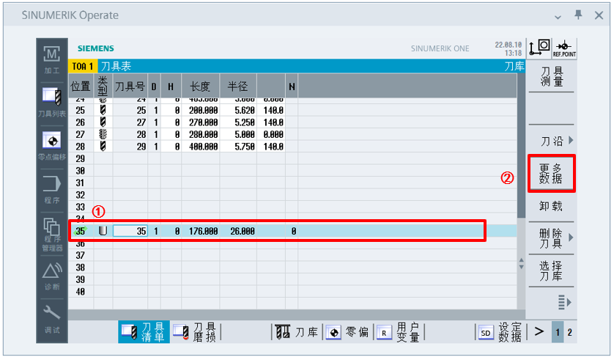Screen dimensions: 614x357
Task: Click the tool type icon in row 35
Action: [103, 231]
